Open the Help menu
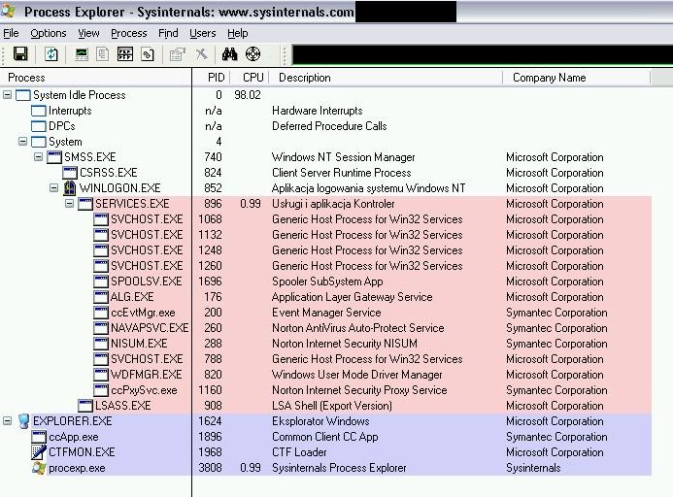673x497 pixels. [x=237, y=33]
